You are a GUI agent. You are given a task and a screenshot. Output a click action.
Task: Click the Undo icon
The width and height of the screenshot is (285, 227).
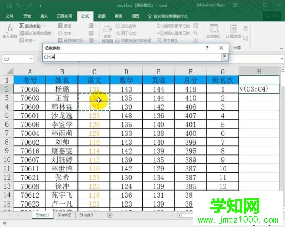18,5
